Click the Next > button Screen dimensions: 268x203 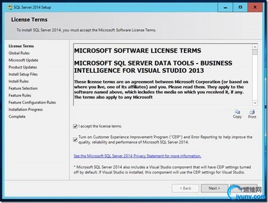[x=214, y=188]
